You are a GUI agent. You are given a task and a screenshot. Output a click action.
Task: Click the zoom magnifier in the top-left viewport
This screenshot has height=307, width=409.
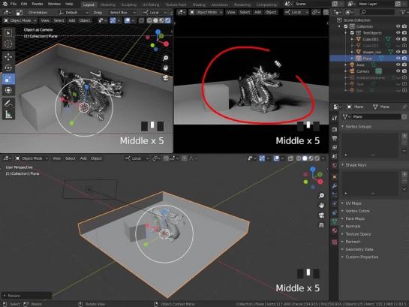click(165, 58)
